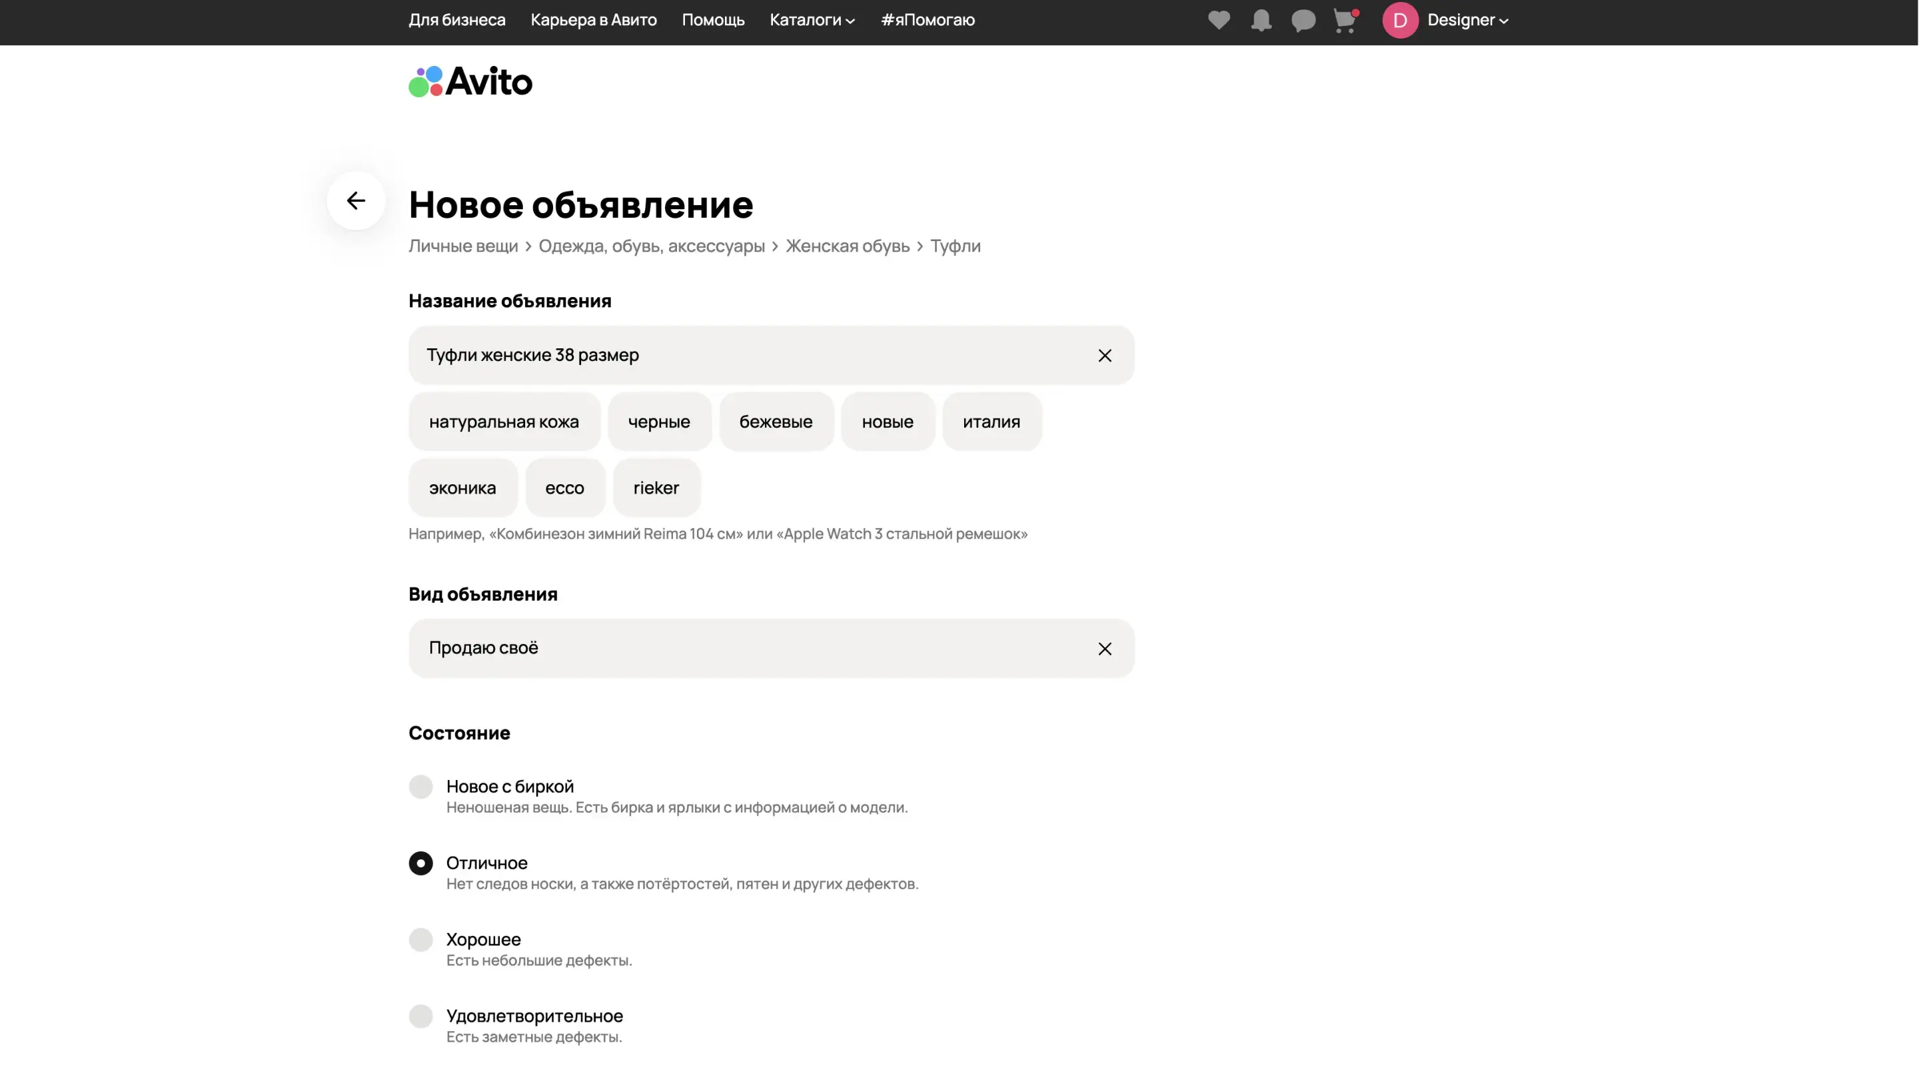
Task: Open 'Вид объявления' selection field
Action: click(745, 649)
